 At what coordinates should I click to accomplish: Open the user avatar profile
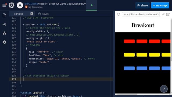[x=20, y=5]
